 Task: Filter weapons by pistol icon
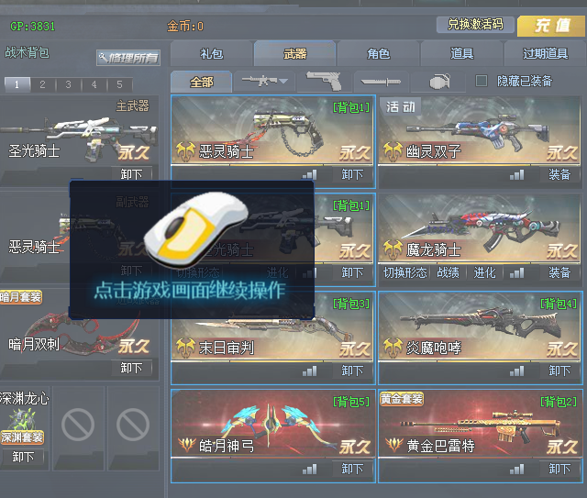324,81
